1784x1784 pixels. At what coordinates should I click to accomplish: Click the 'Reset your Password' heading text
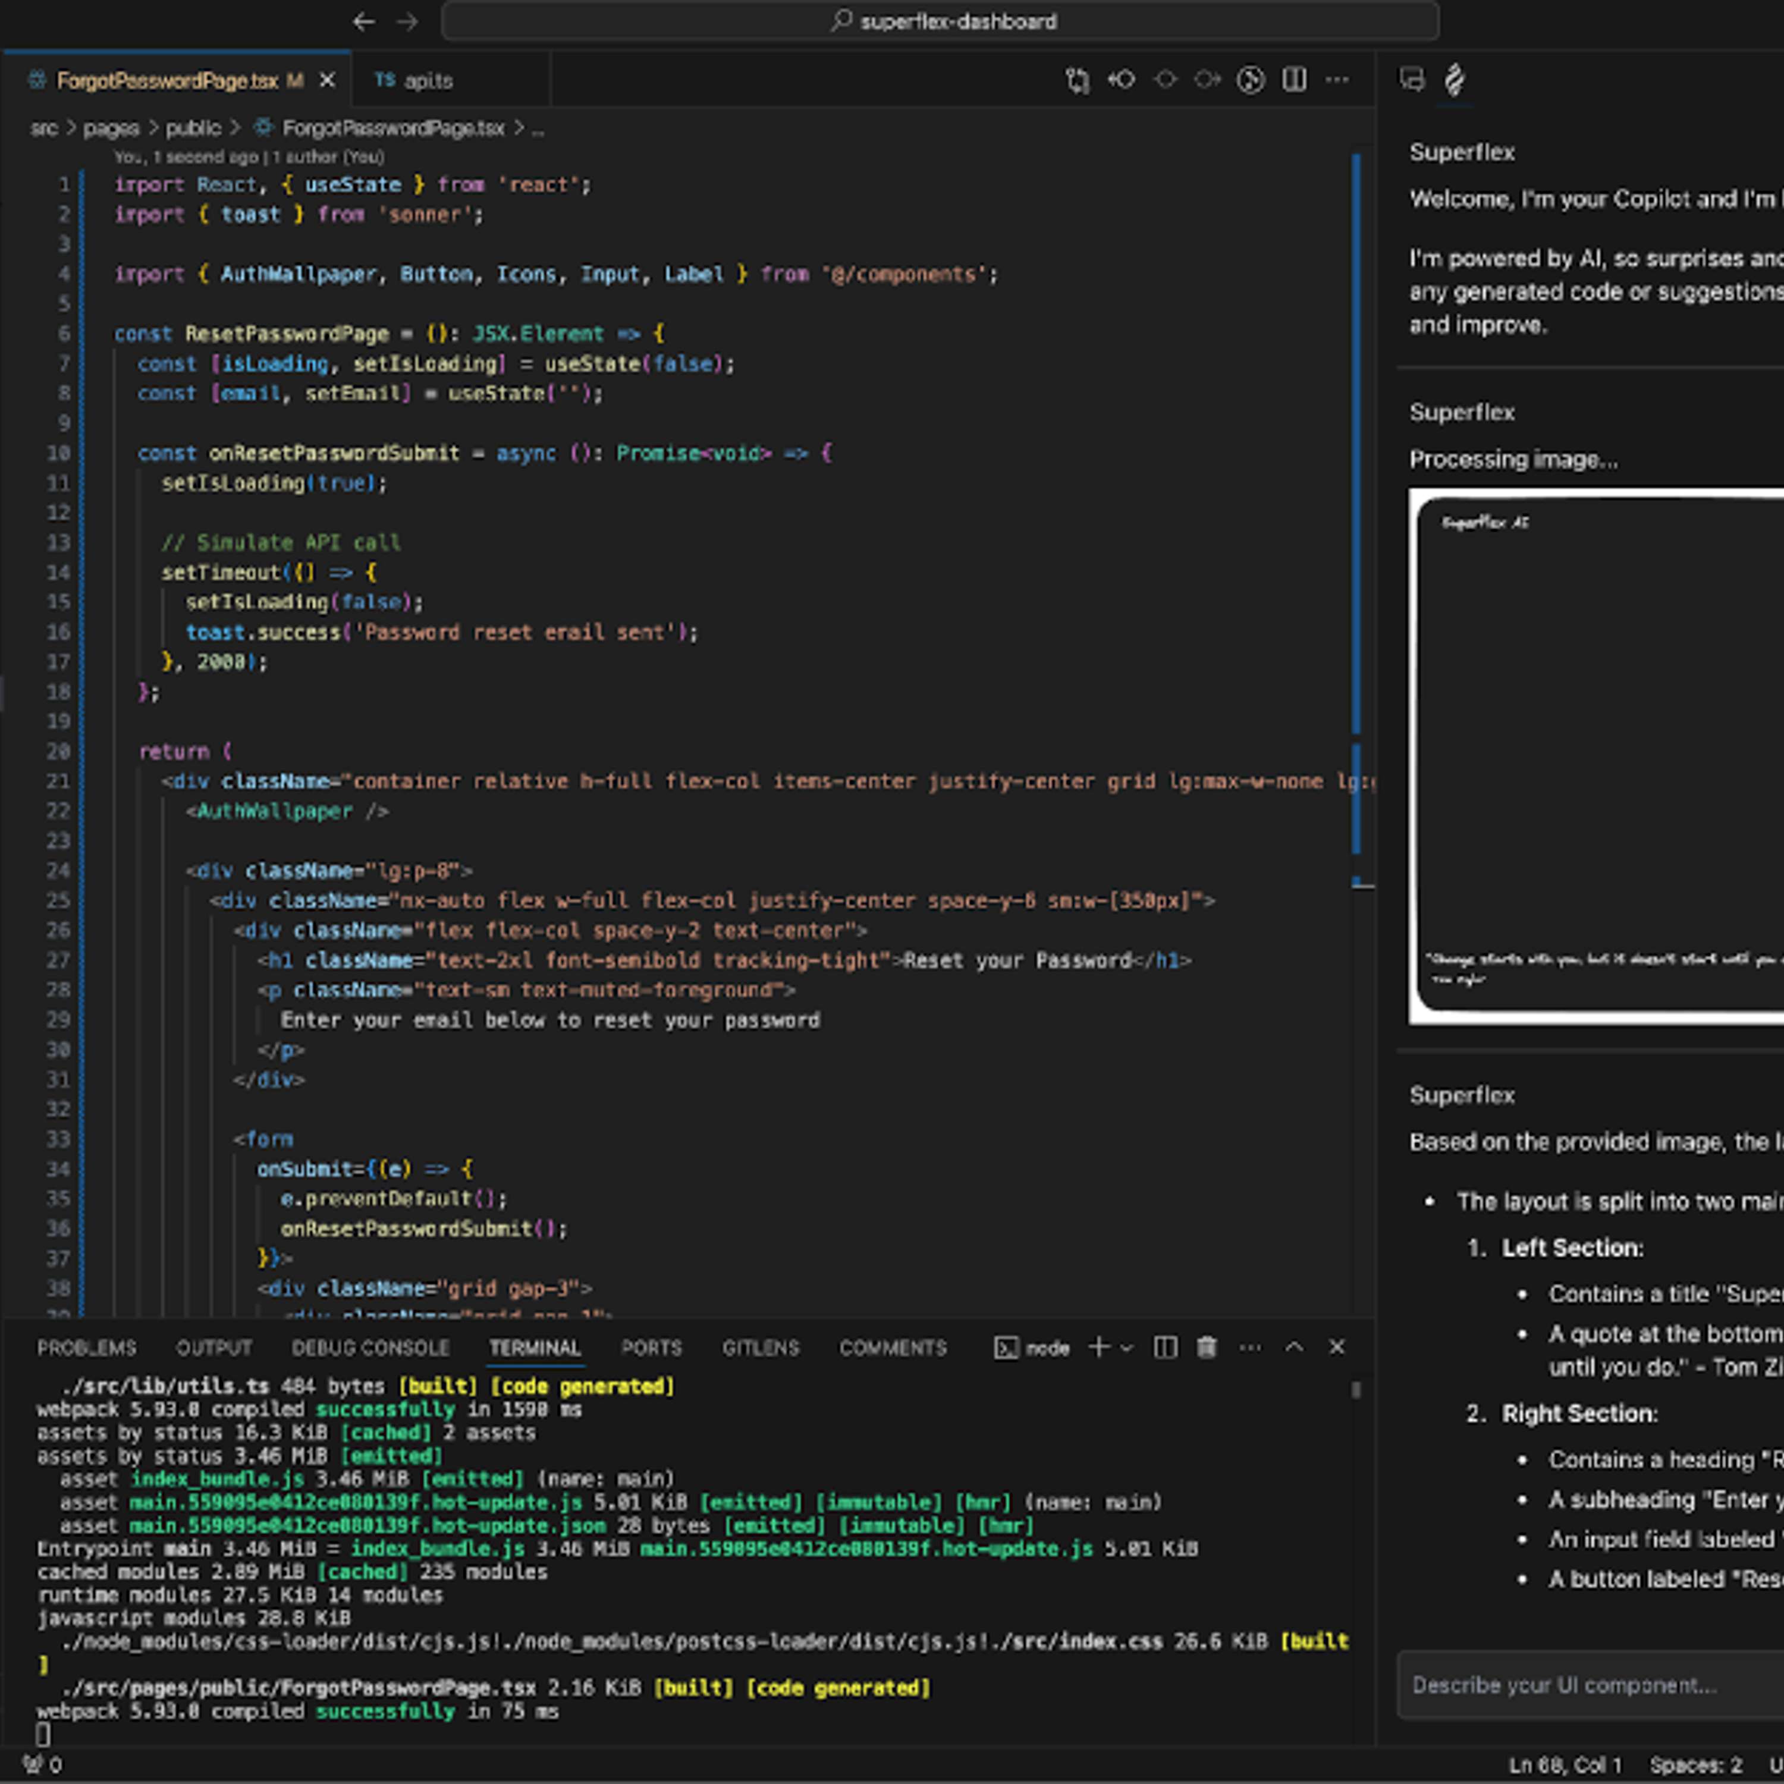click(1017, 961)
